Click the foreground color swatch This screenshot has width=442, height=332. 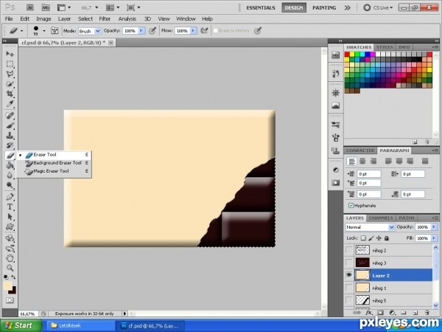(8, 285)
